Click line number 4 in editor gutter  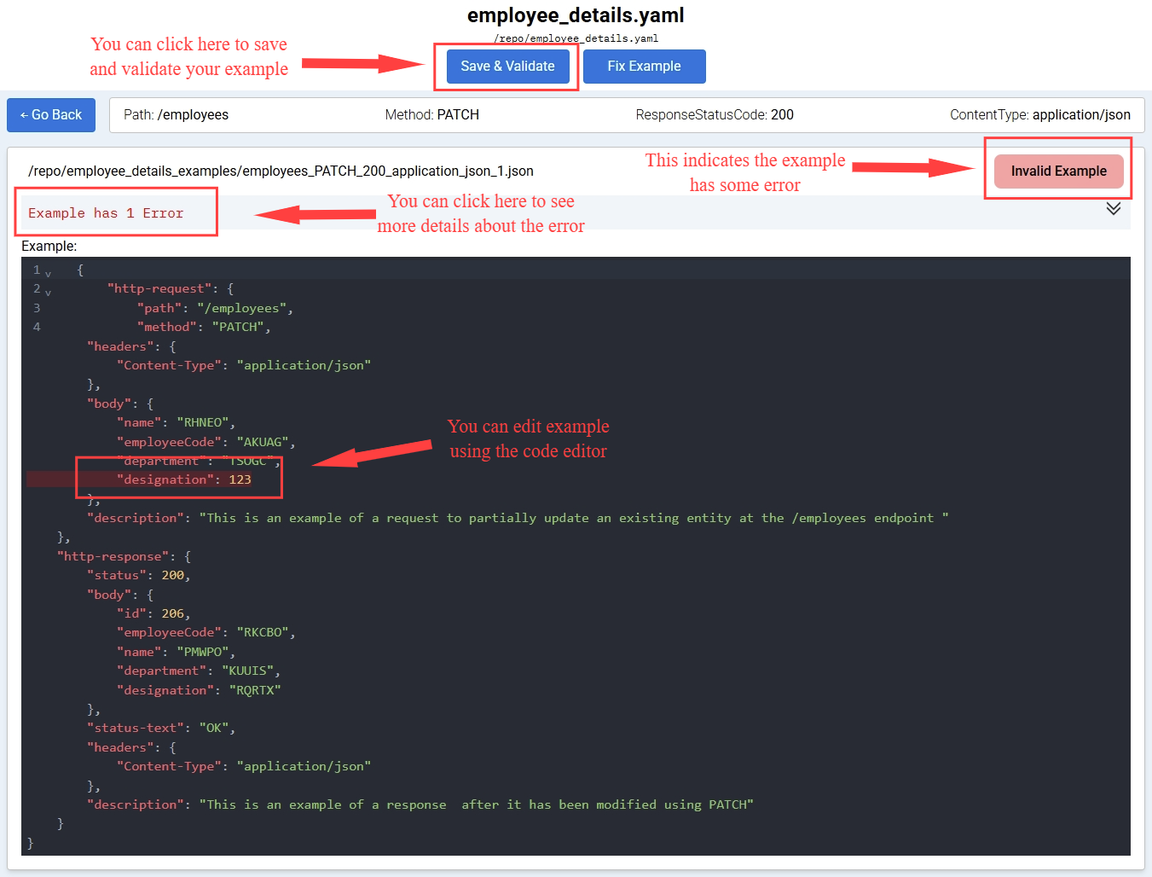[x=37, y=327]
